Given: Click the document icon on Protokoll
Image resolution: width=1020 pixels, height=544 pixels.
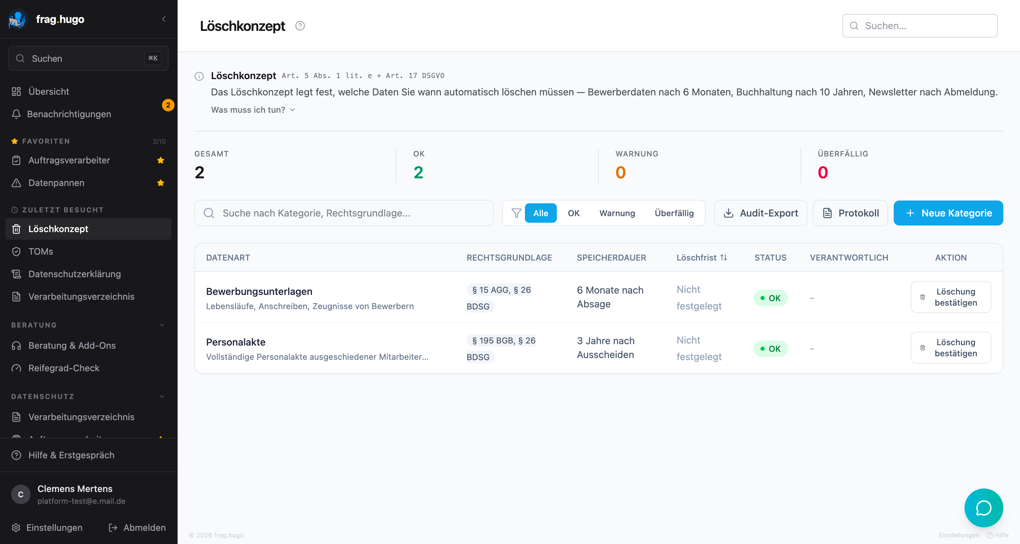Looking at the screenshot, I should 827,213.
